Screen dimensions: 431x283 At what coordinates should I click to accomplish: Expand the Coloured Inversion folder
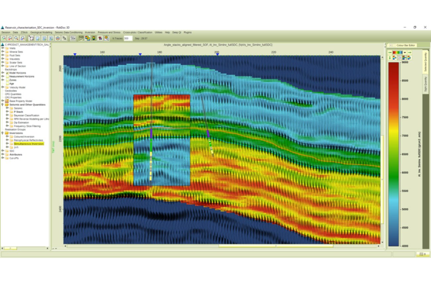click(7, 137)
